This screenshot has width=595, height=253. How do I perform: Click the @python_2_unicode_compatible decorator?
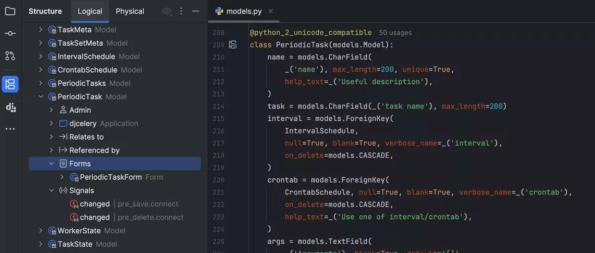coord(311,33)
